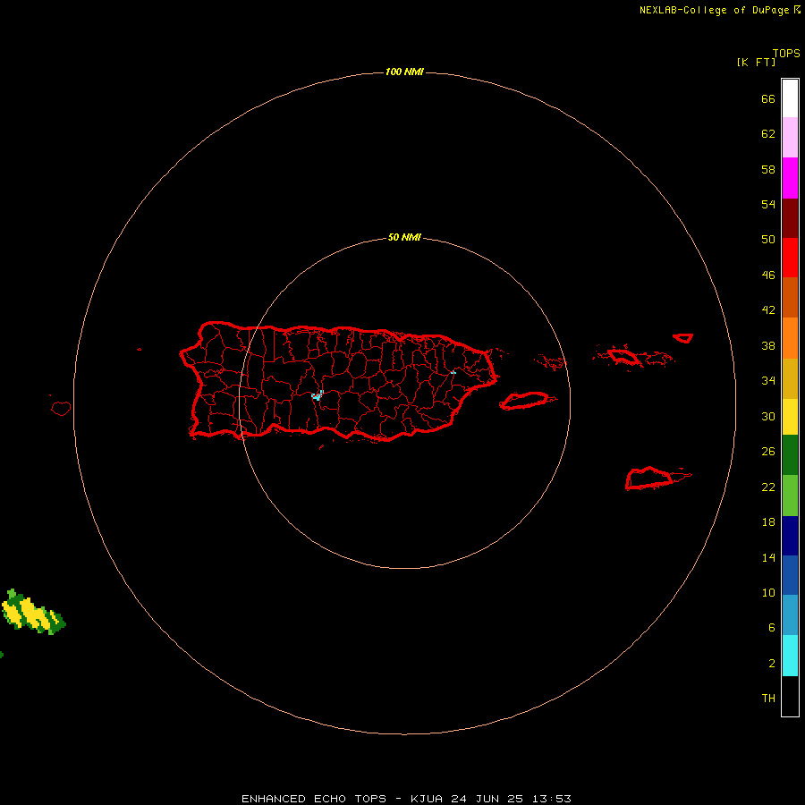Select the bright red legend swatch

pos(790,258)
